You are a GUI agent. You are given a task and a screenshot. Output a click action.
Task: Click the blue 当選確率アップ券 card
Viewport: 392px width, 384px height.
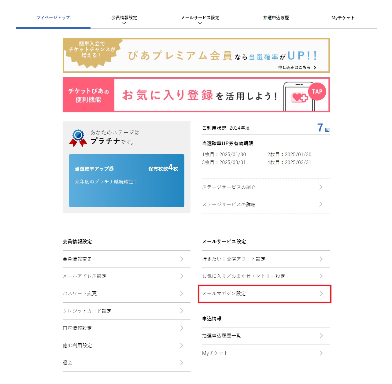[126, 180]
